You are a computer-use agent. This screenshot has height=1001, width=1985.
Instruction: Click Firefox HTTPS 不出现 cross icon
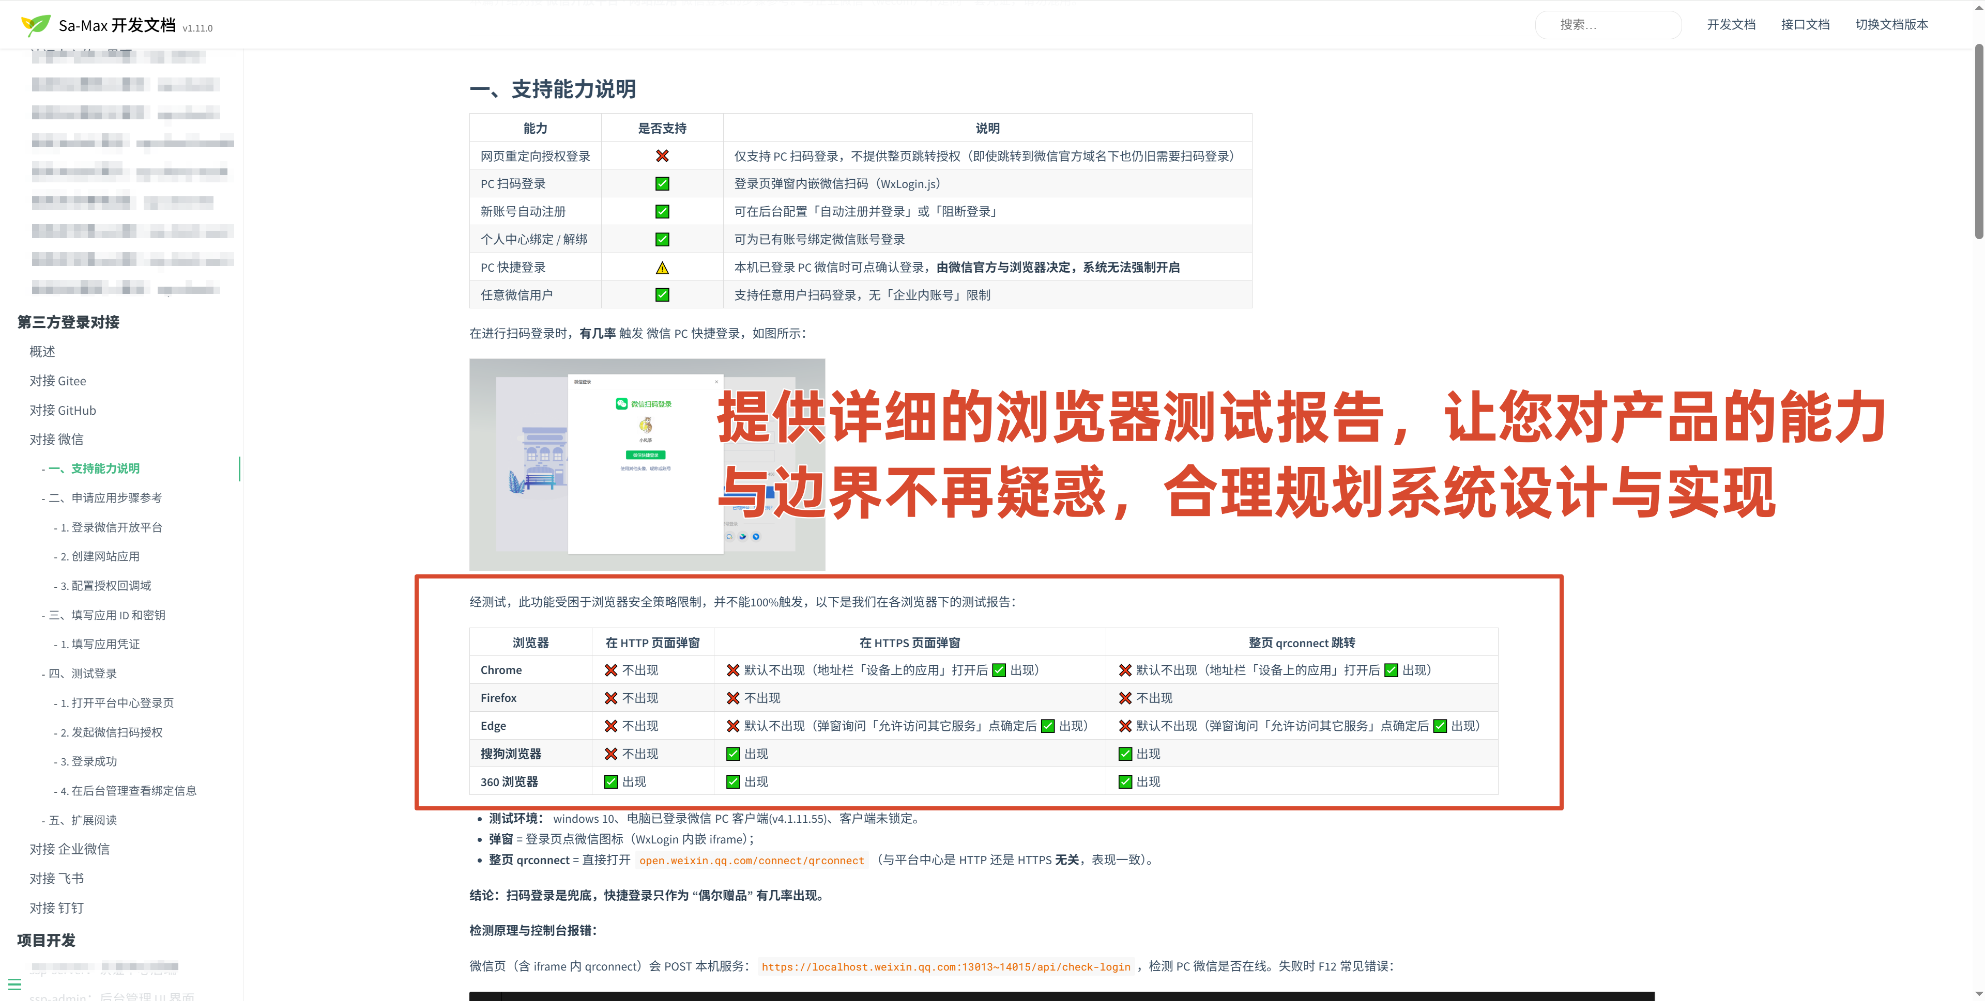tap(733, 698)
